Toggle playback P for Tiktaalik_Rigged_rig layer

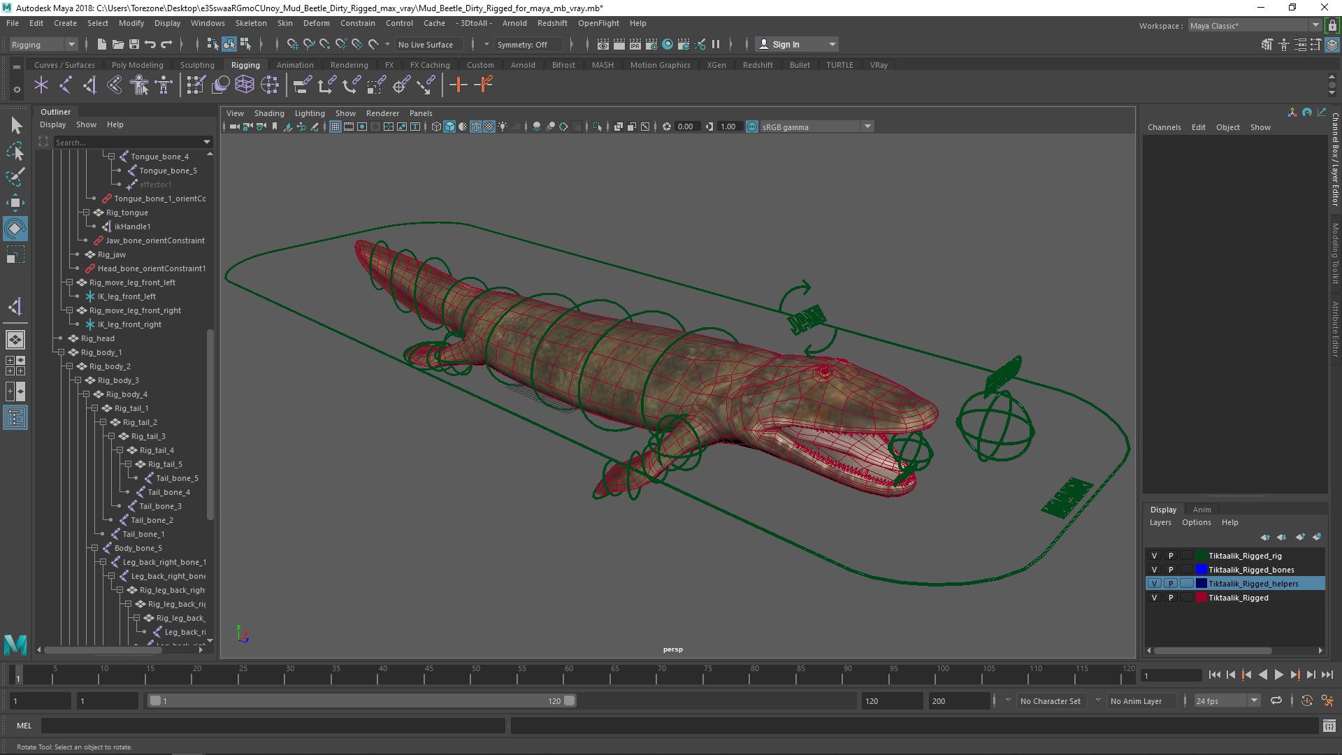point(1171,556)
